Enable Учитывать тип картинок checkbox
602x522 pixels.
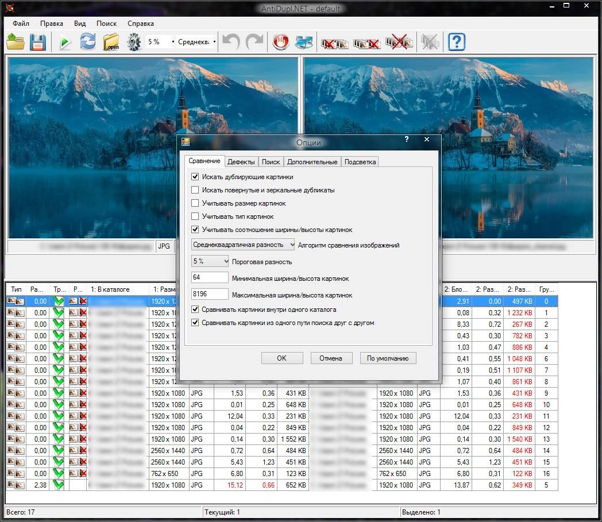pos(195,216)
